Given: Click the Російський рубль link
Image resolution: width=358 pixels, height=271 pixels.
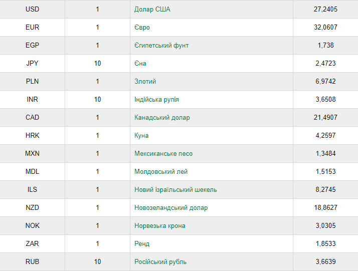Looking at the screenshot, I should (160, 261).
